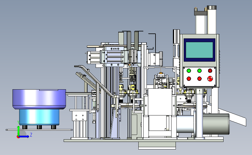
Task: Click the lower-middle red push button on the panel
Action: (x=199, y=79)
